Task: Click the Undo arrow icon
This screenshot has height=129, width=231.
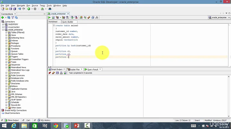Action: (x=20, y=9)
